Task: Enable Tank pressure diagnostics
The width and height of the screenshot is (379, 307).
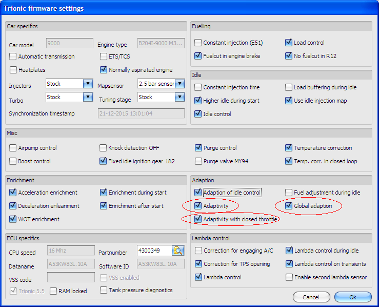Action: pyautogui.click(x=104, y=290)
